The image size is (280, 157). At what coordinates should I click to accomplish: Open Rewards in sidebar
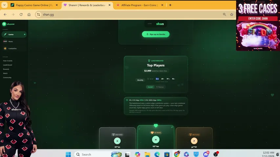(x=6, y=69)
